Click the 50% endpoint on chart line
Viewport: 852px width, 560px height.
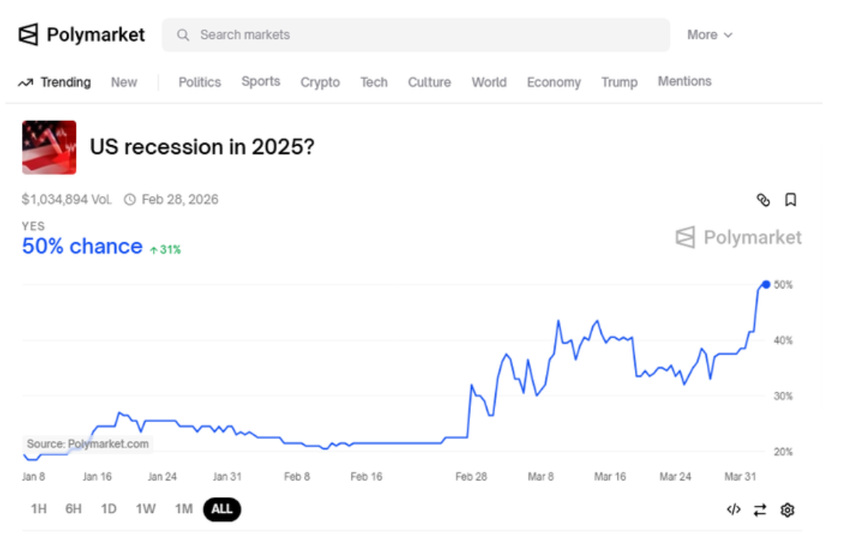(766, 284)
